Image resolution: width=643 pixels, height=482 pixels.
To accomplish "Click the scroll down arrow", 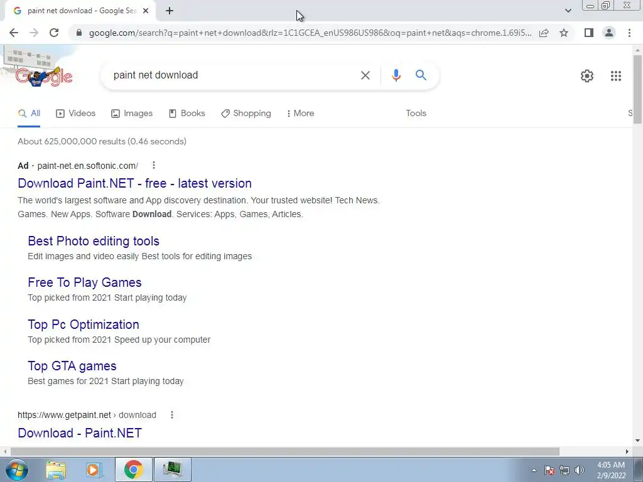I will [637, 441].
